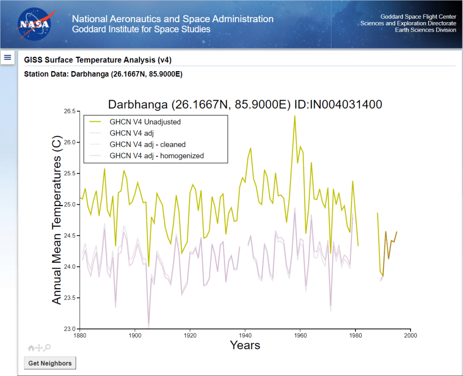
Task: Click the 1958 peak on Unadjusted line
Action: tap(295, 116)
